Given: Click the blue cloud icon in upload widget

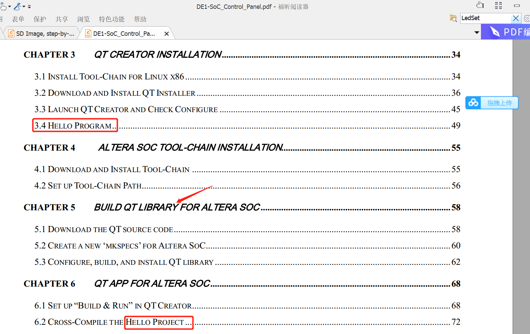Looking at the screenshot, I should (473, 103).
